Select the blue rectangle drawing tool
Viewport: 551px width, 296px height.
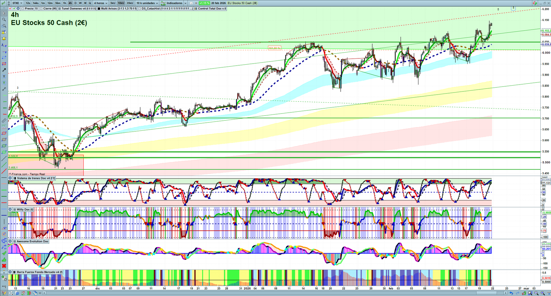pos(4,57)
